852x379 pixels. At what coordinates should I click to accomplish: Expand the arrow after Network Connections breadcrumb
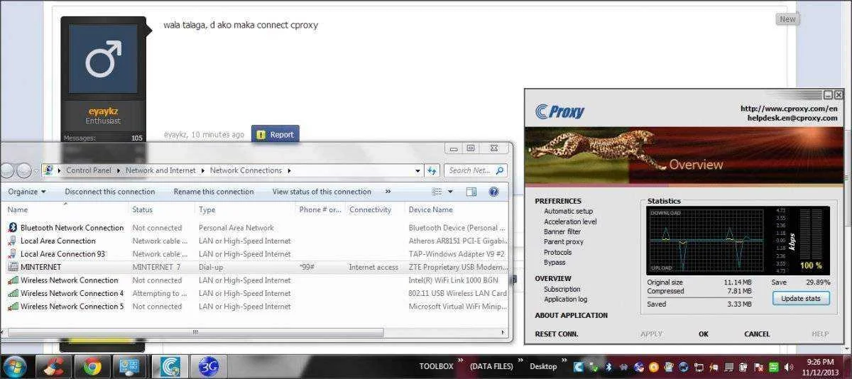tap(289, 170)
